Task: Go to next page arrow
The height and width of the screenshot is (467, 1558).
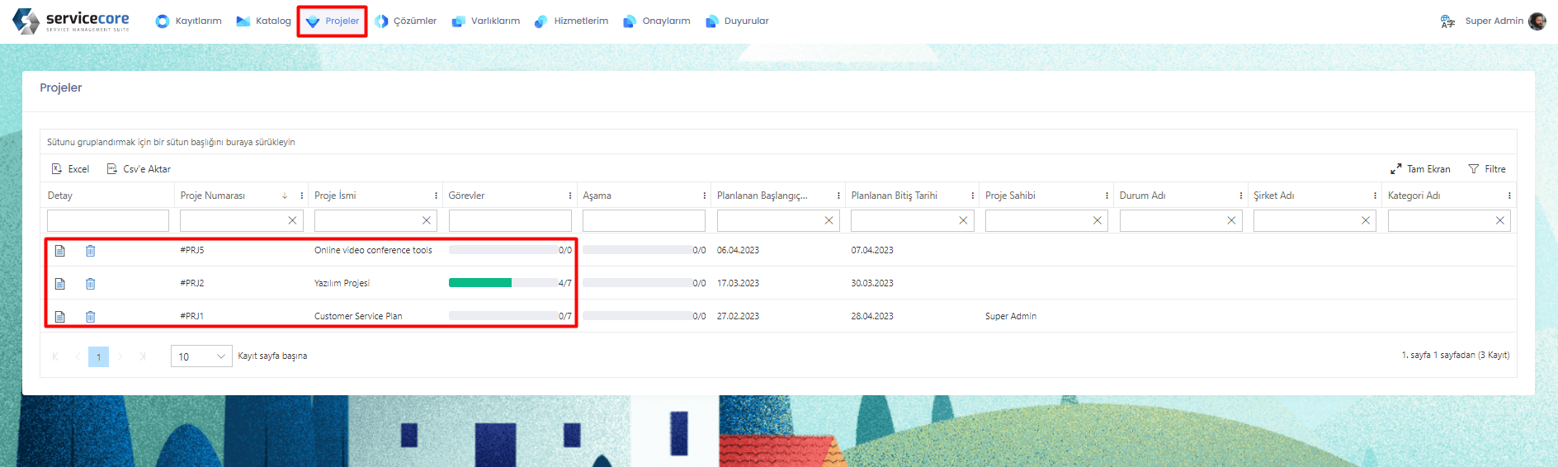Action: pos(120,356)
